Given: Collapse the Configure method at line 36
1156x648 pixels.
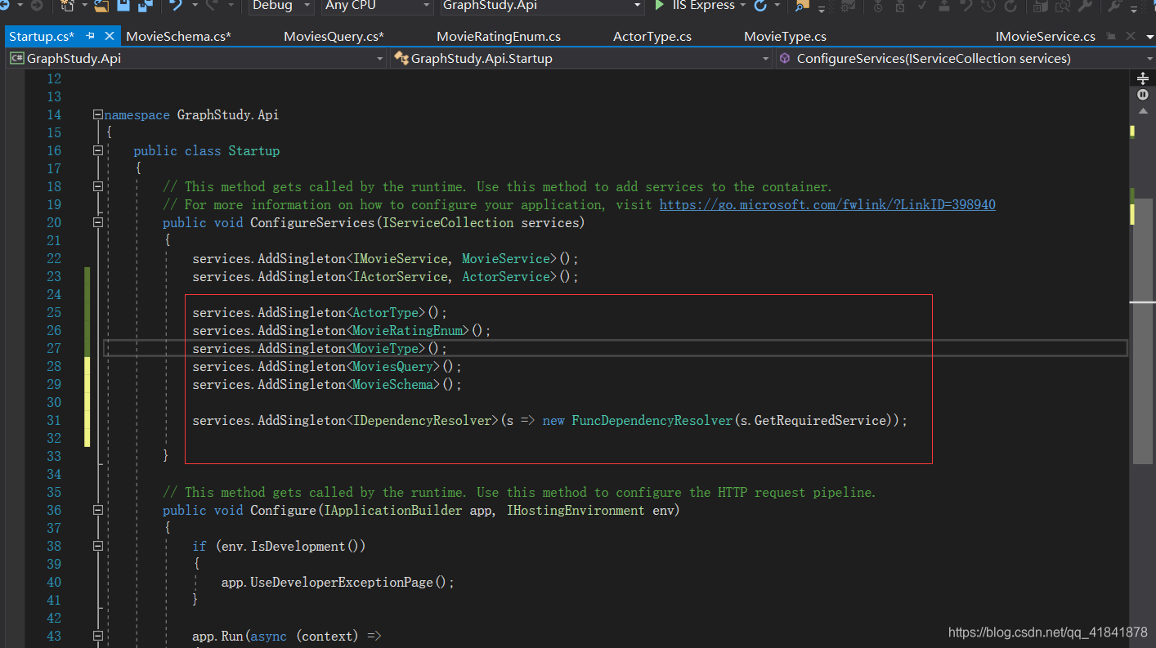Looking at the screenshot, I should coord(98,511).
